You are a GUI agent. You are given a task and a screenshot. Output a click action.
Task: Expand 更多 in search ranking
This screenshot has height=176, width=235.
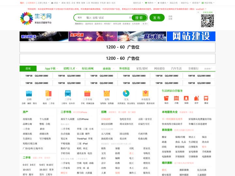(145, 24)
